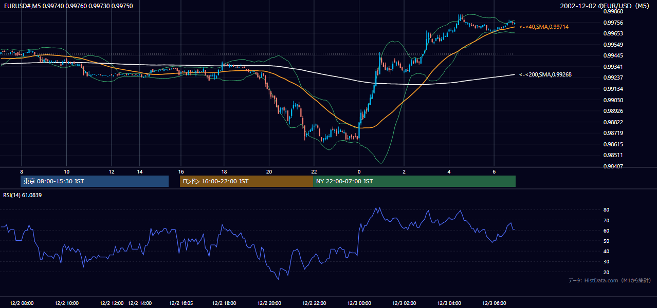Screen dimensions: 657x308
Task: Click the 12/3 04:00 bottom time label
Action: click(449, 303)
